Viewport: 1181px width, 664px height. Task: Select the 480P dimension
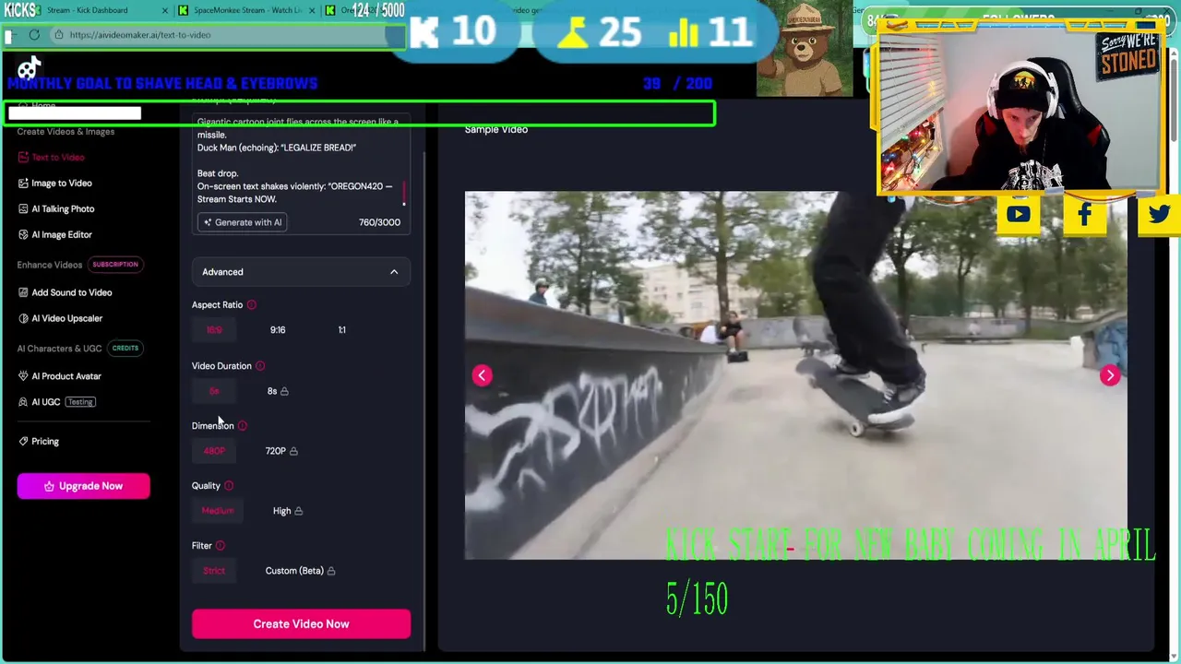214,451
